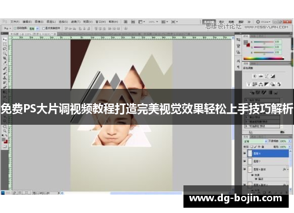The width and height of the screenshot is (294, 213).
Task: Click the Vibrance adjustment icon
Action: [x=249, y=84]
